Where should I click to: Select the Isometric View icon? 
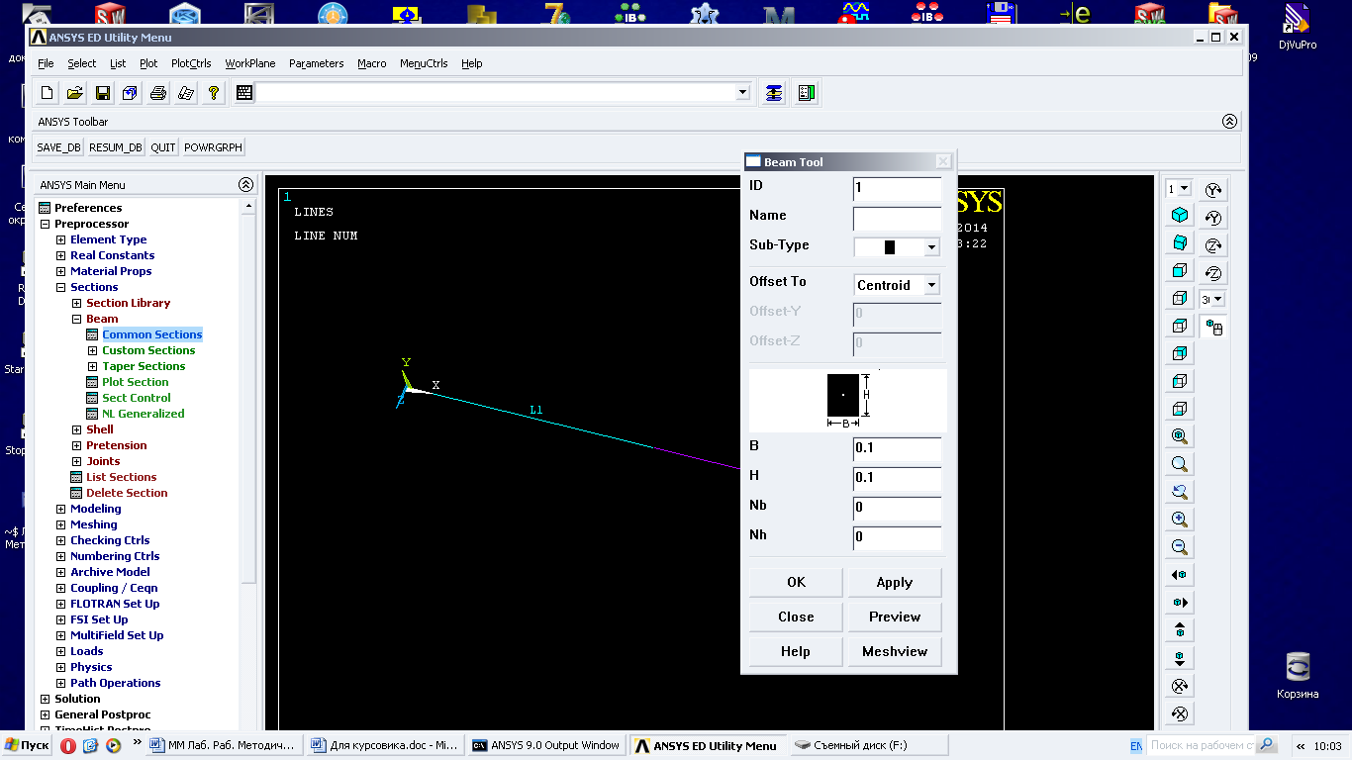pyautogui.click(x=1180, y=215)
